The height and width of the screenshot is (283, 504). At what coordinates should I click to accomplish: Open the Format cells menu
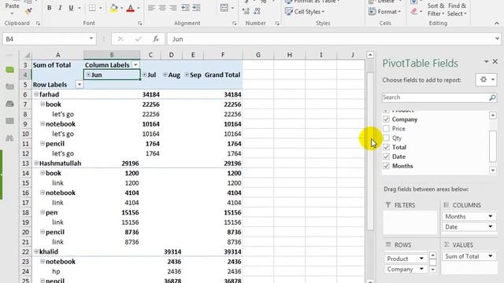[x=385, y=12]
